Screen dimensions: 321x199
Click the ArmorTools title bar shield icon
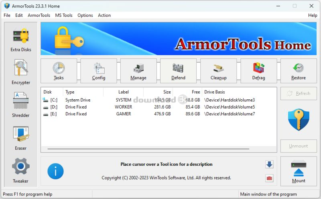[7, 6]
